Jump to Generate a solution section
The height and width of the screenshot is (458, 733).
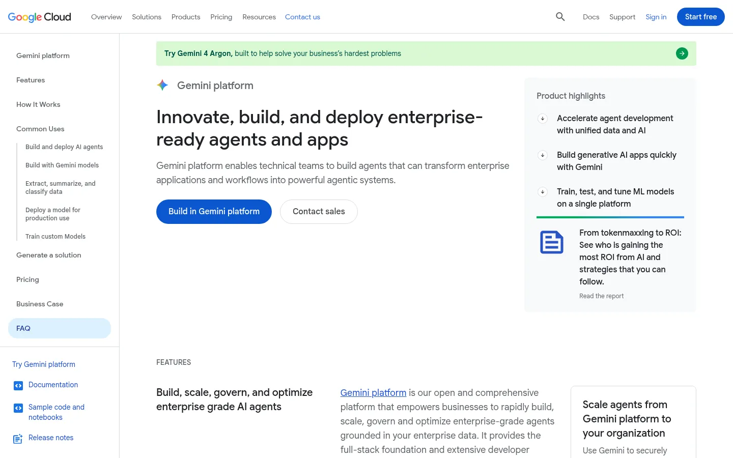[49, 255]
